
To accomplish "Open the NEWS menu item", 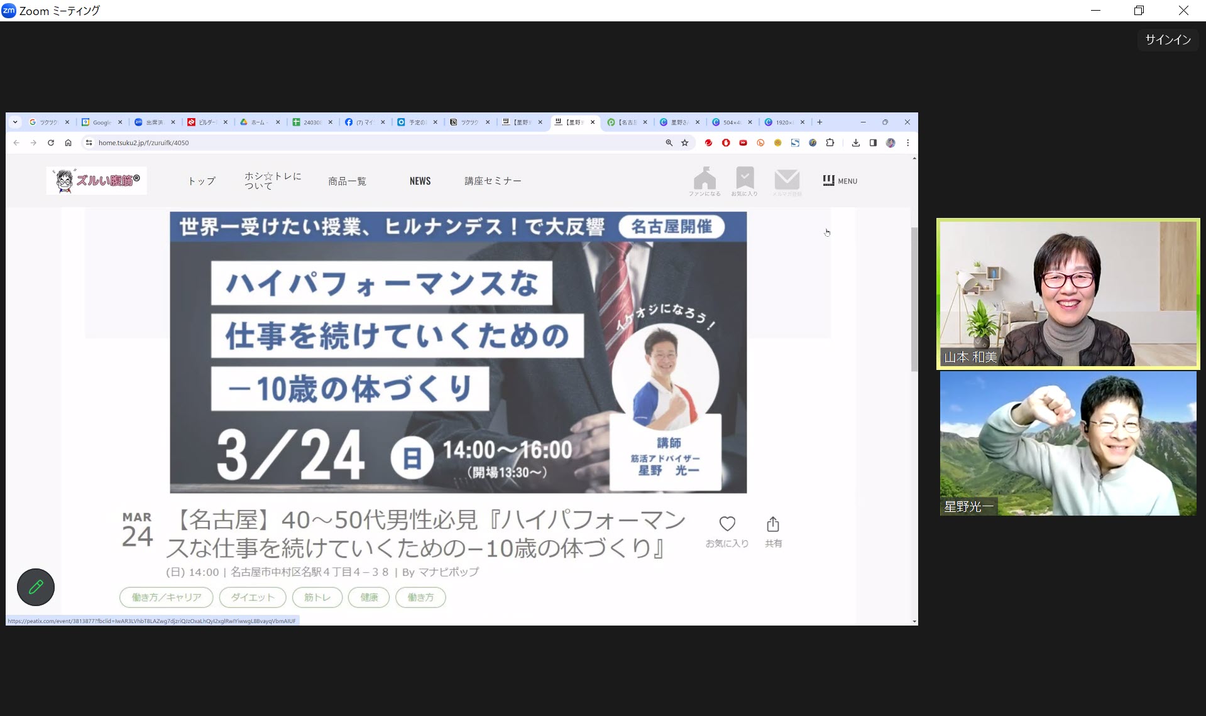I will pyautogui.click(x=420, y=181).
